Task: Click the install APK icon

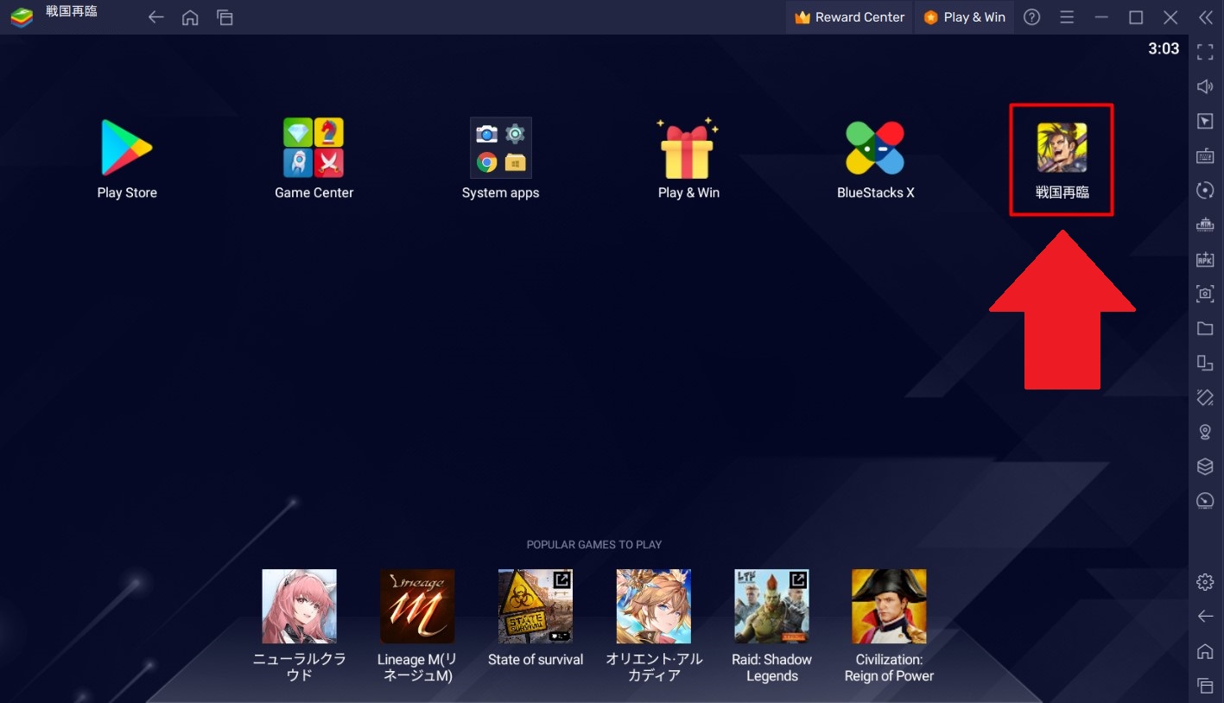Action: [x=1205, y=259]
